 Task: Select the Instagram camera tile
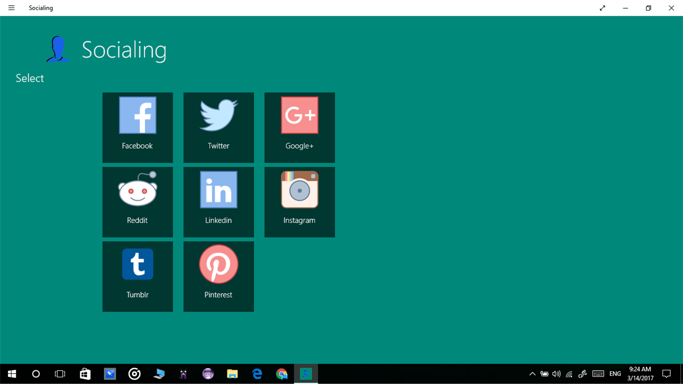300,202
